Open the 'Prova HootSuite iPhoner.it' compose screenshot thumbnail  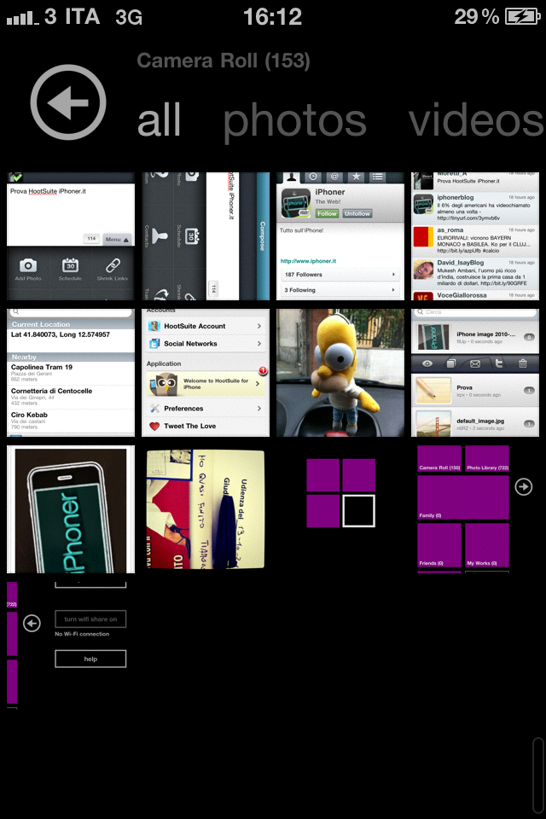point(71,236)
